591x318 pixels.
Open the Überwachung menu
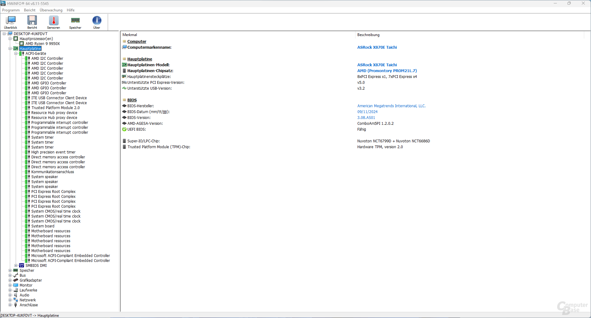[51, 10]
